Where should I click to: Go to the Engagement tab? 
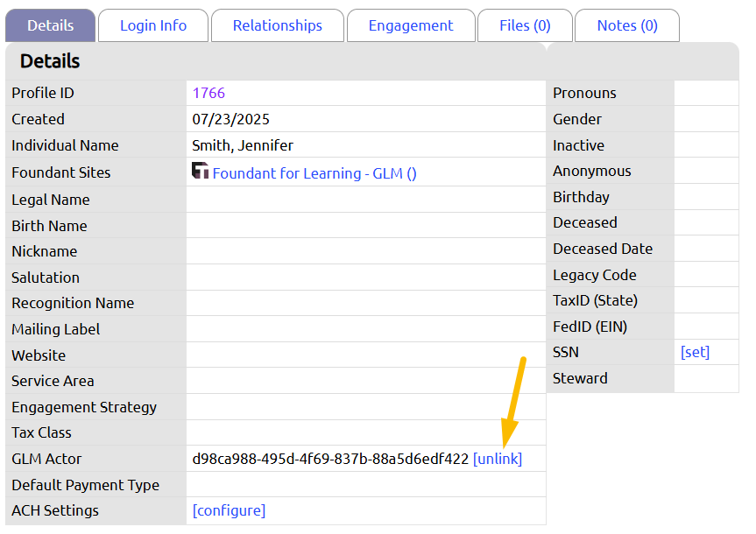pyautogui.click(x=411, y=25)
